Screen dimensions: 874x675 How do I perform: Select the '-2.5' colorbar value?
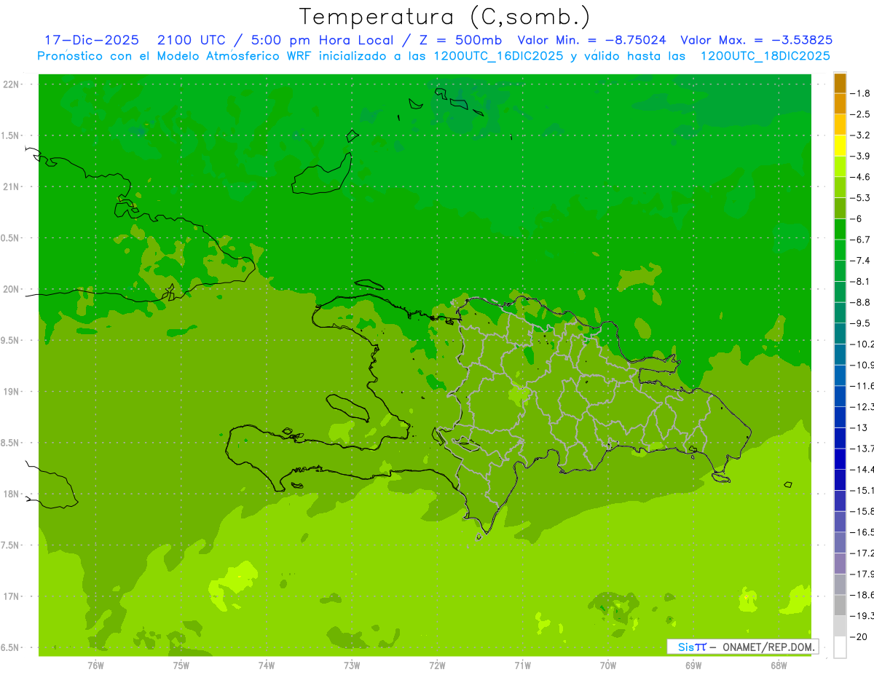860,114
